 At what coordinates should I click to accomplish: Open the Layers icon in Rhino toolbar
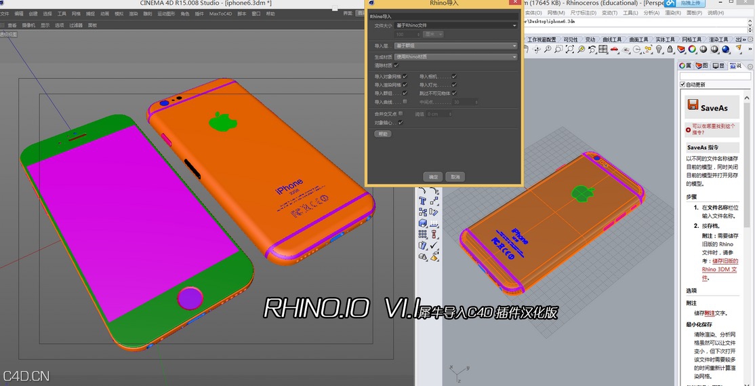681,49
